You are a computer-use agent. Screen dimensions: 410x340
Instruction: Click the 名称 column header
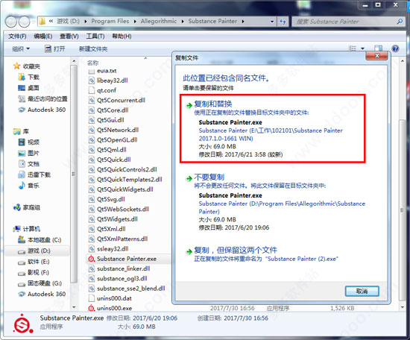point(93,63)
